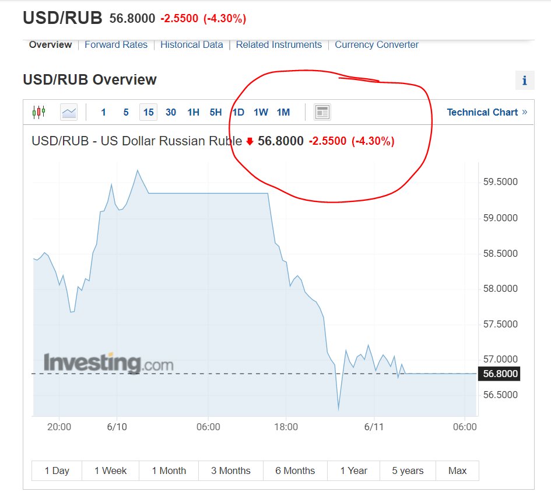Click the info 'i' icon beside USD/RUB Overview
The width and height of the screenshot is (551, 495).
(525, 80)
